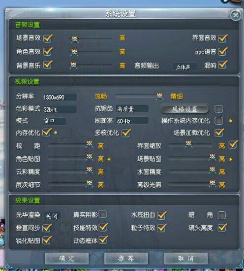Click the 界面缩放 slider's cat-face handle
The height and width of the screenshot is (271, 244).
point(188,144)
